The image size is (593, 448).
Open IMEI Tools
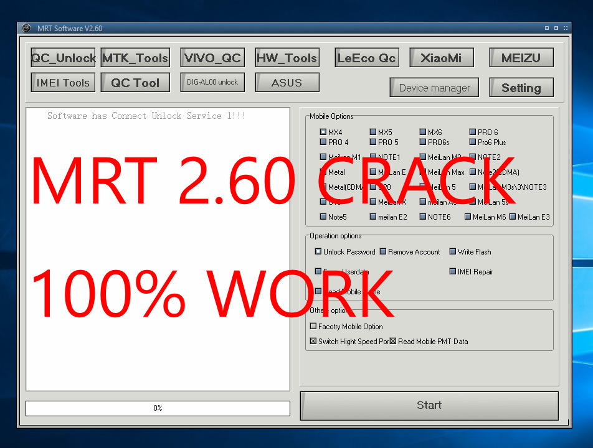63,83
